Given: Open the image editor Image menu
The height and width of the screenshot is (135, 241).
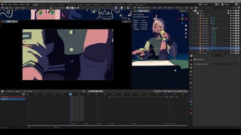Looking at the screenshot, I should point(23,8).
